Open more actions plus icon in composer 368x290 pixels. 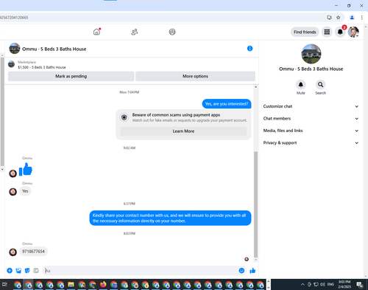click(10, 271)
